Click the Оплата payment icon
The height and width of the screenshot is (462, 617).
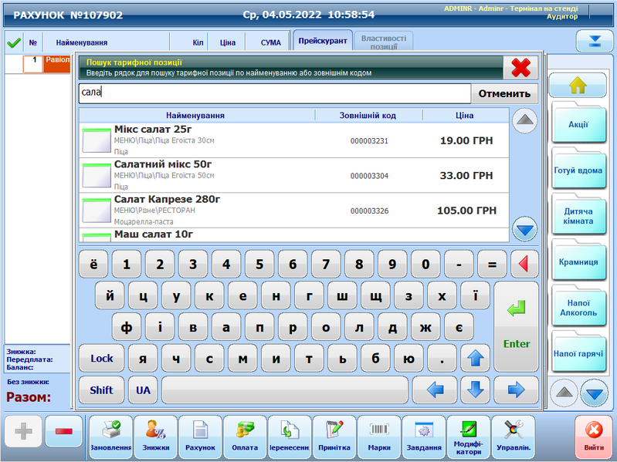245,437
